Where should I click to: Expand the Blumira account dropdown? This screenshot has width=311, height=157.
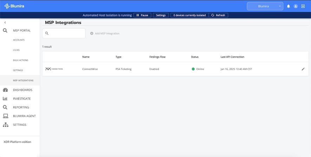tap(265, 6)
